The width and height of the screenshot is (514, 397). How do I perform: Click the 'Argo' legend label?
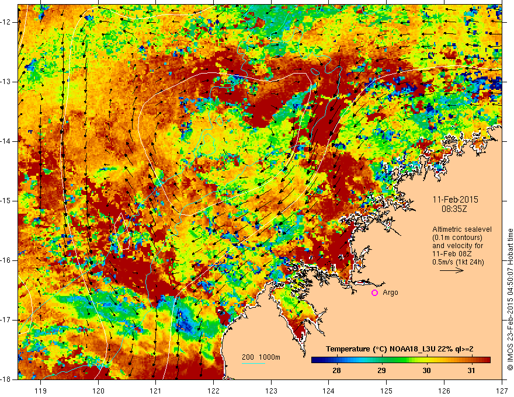[x=390, y=292]
